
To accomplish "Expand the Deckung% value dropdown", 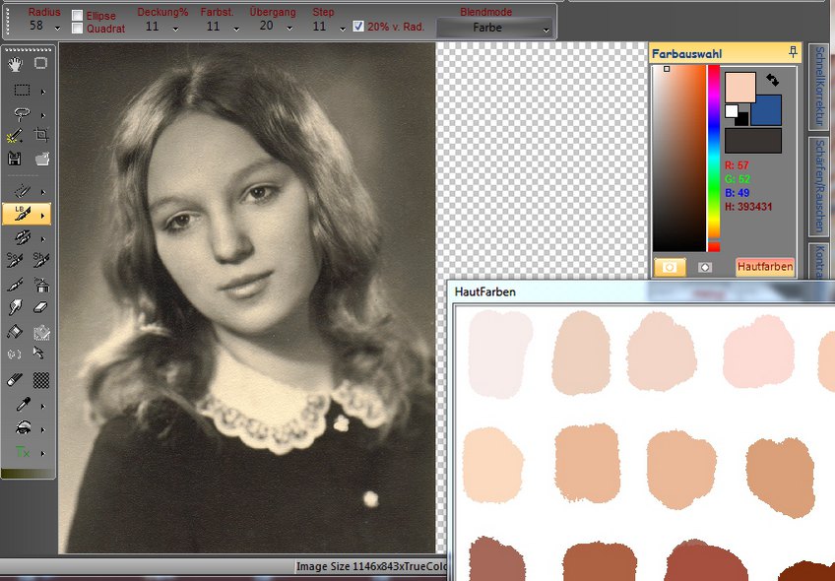I will (175, 29).
